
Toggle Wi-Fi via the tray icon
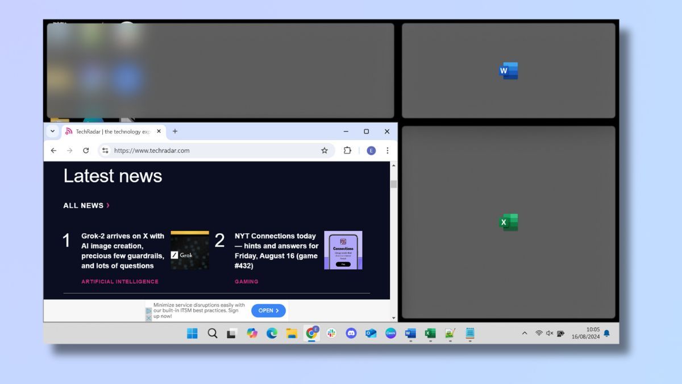coord(539,333)
